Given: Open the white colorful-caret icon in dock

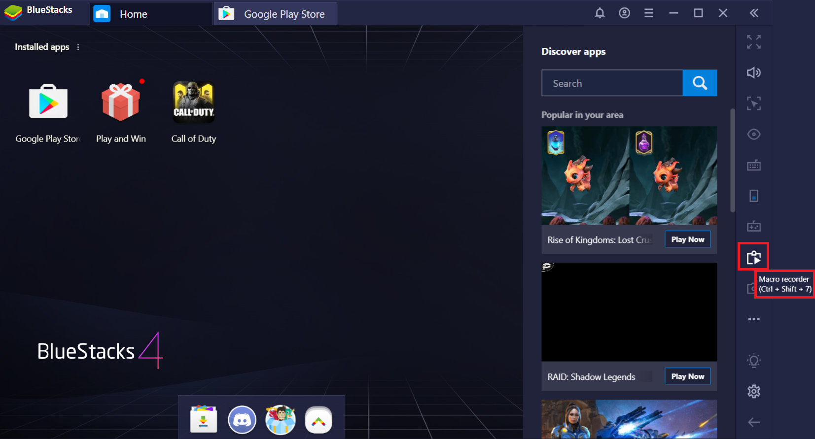Looking at the screenshot, I should tap(319, 419).
